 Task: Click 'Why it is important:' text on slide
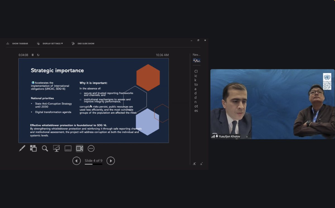[94, 83]
